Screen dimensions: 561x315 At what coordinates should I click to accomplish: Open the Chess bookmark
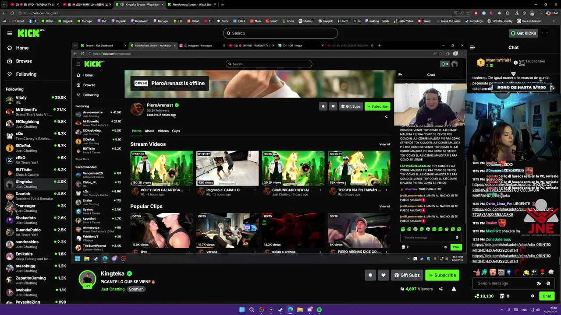[288, 21]
